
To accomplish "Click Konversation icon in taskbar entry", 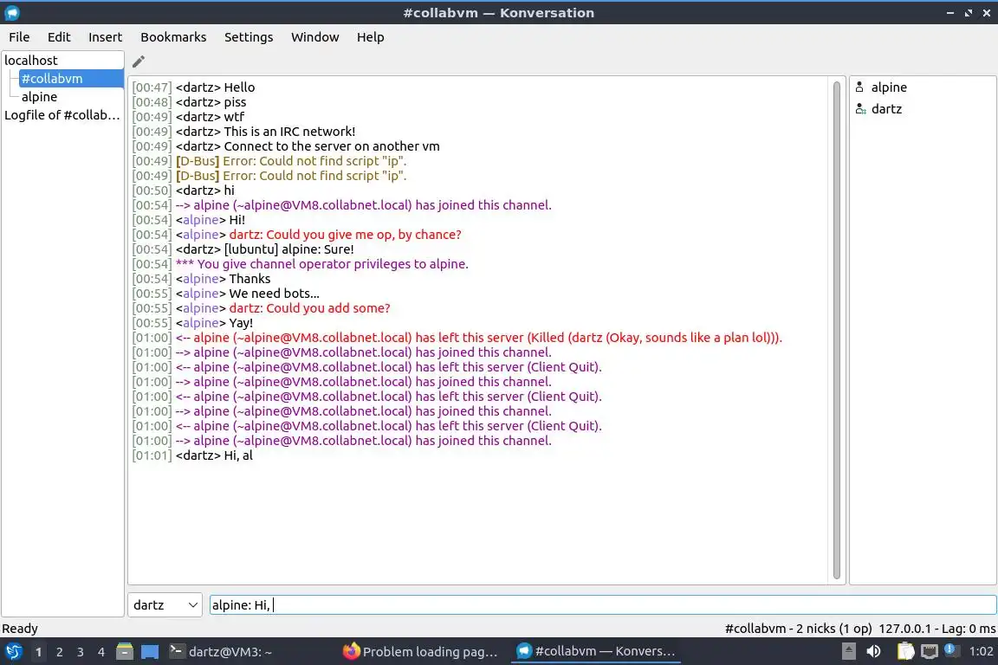I will [x=524, y=651].
